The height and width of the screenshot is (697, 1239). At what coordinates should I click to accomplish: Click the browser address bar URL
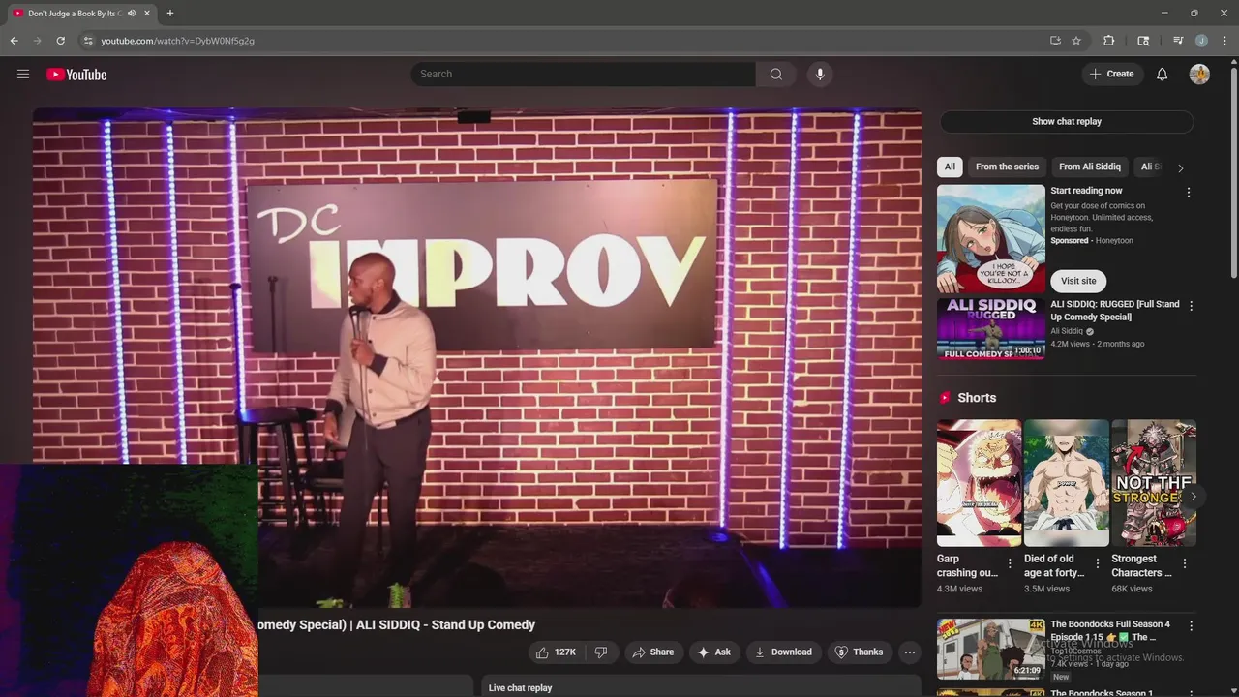(177, 41)
